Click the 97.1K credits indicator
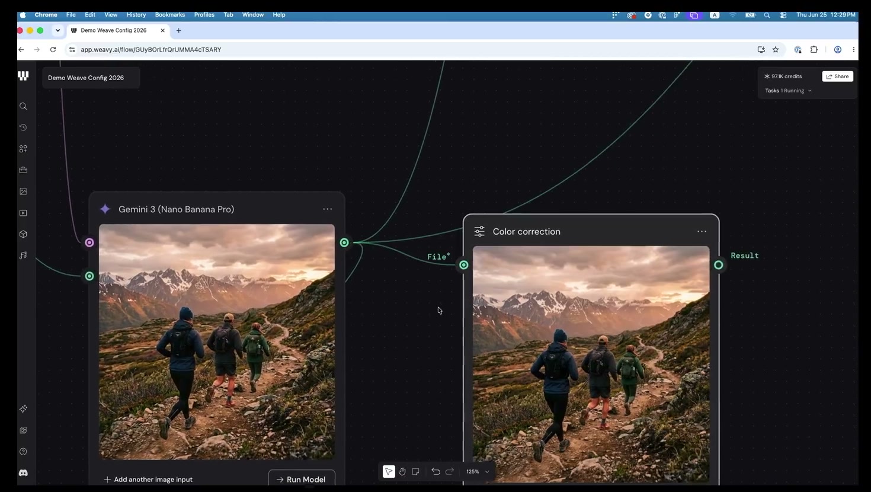 pyautogui.click(x=783, y=76)
